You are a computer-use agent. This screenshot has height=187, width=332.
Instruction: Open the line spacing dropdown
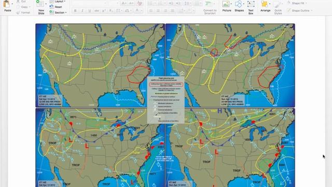pyautogui.click(x=187, y=3)
